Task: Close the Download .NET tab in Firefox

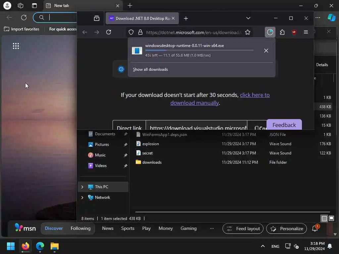Action: pos(173,19)
